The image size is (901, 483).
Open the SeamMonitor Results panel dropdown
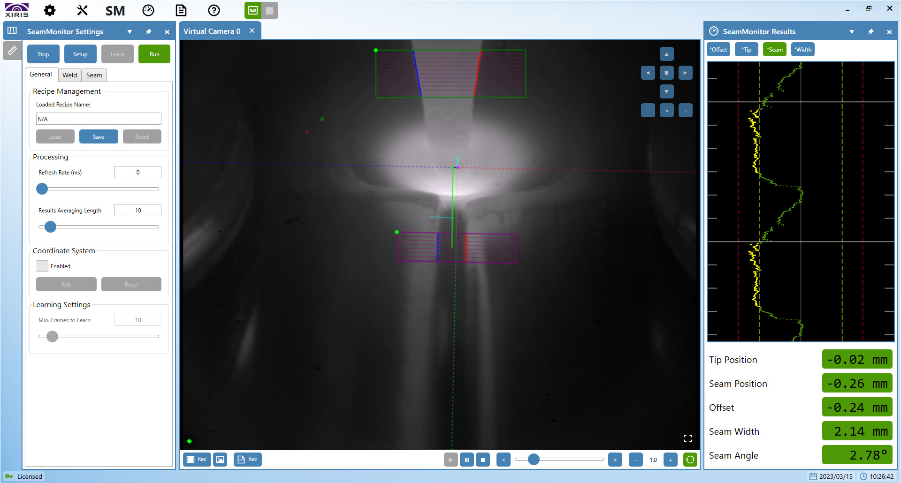coord(852,31)
